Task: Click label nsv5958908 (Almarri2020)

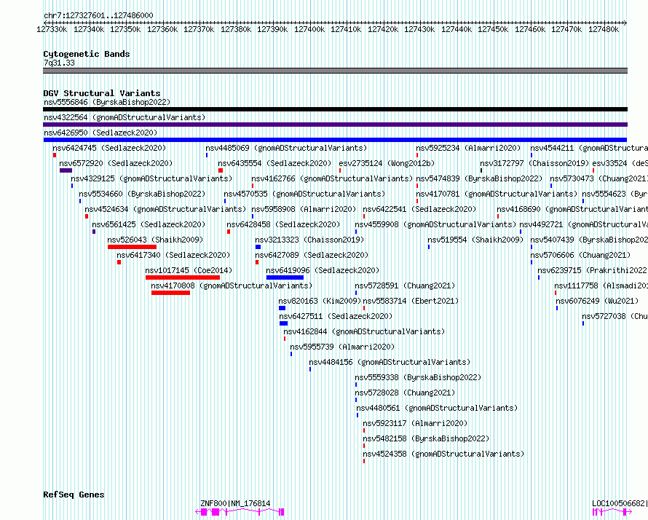Action: (304, 209)
